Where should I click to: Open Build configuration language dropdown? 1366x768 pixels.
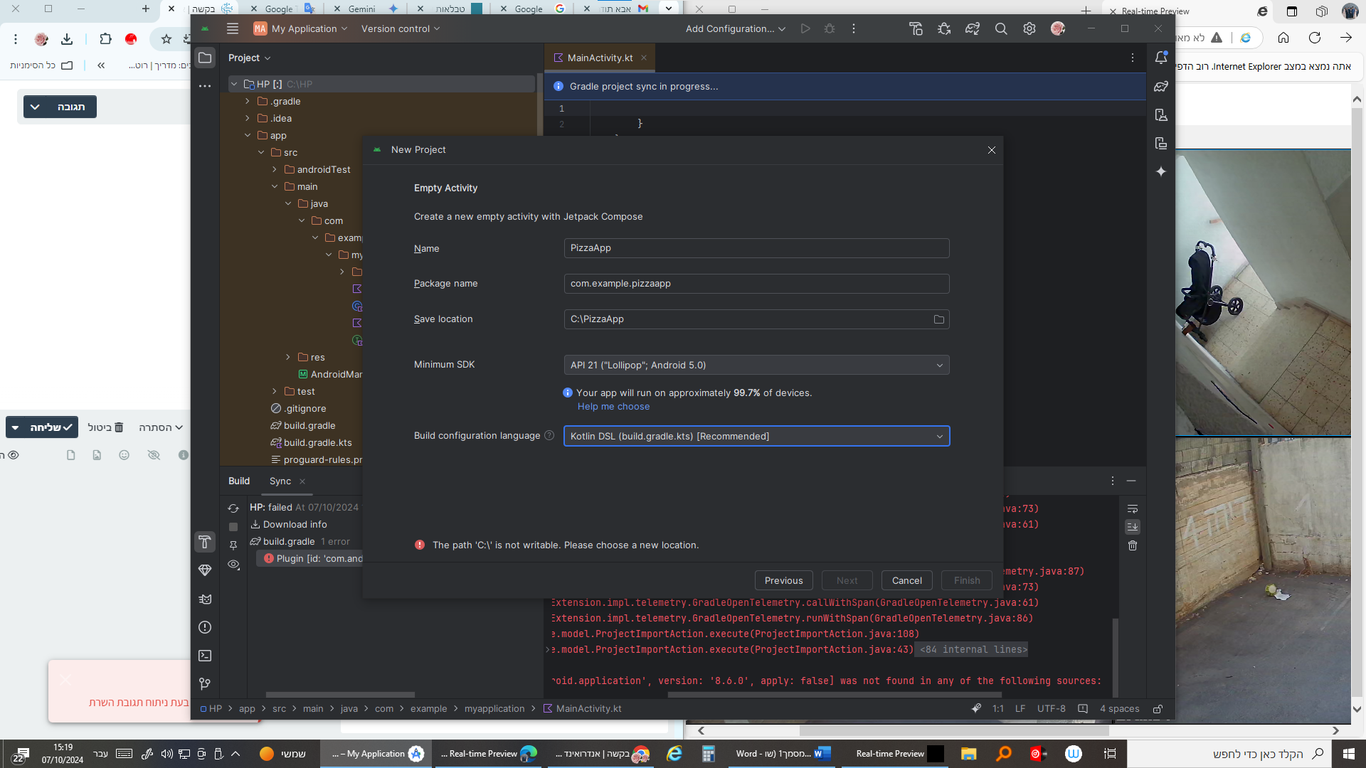point(756,436)
